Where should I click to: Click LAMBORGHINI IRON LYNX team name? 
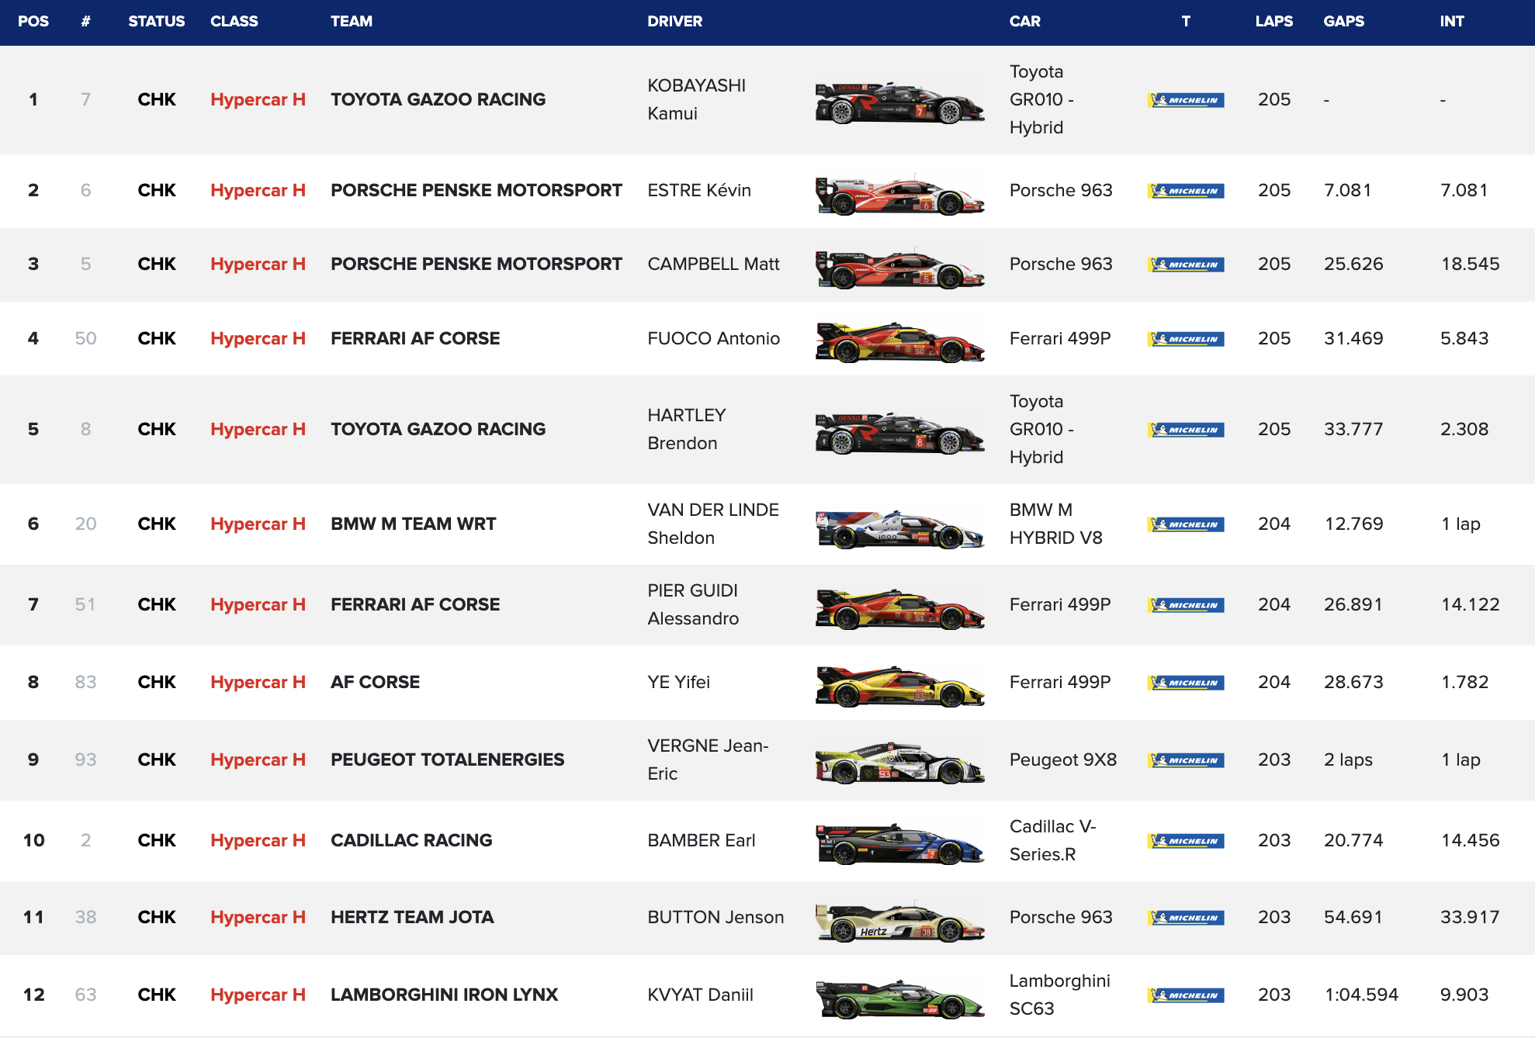444,995
